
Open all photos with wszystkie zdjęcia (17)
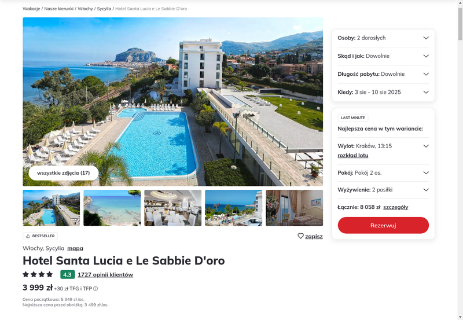[x=64, y=173]
